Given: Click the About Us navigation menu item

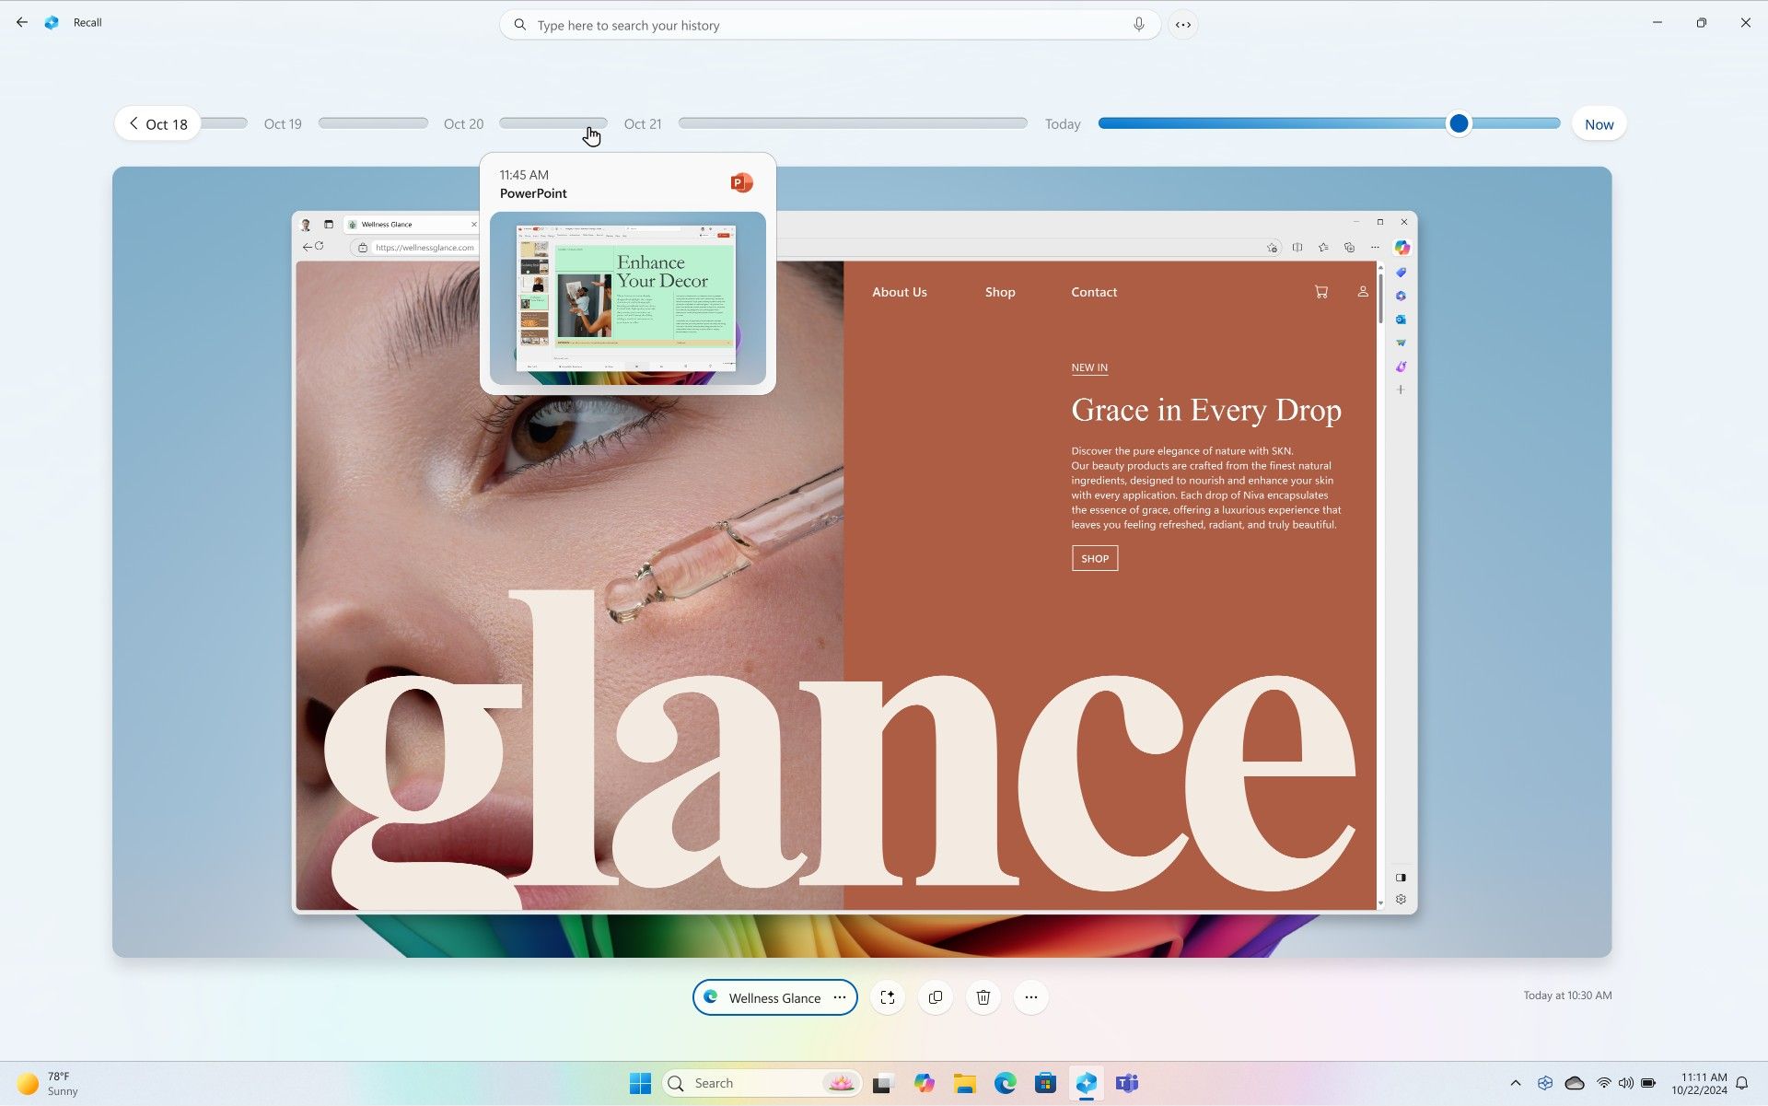Looking at the screenshot, I should pyautogui.click(x=900, y=292).
